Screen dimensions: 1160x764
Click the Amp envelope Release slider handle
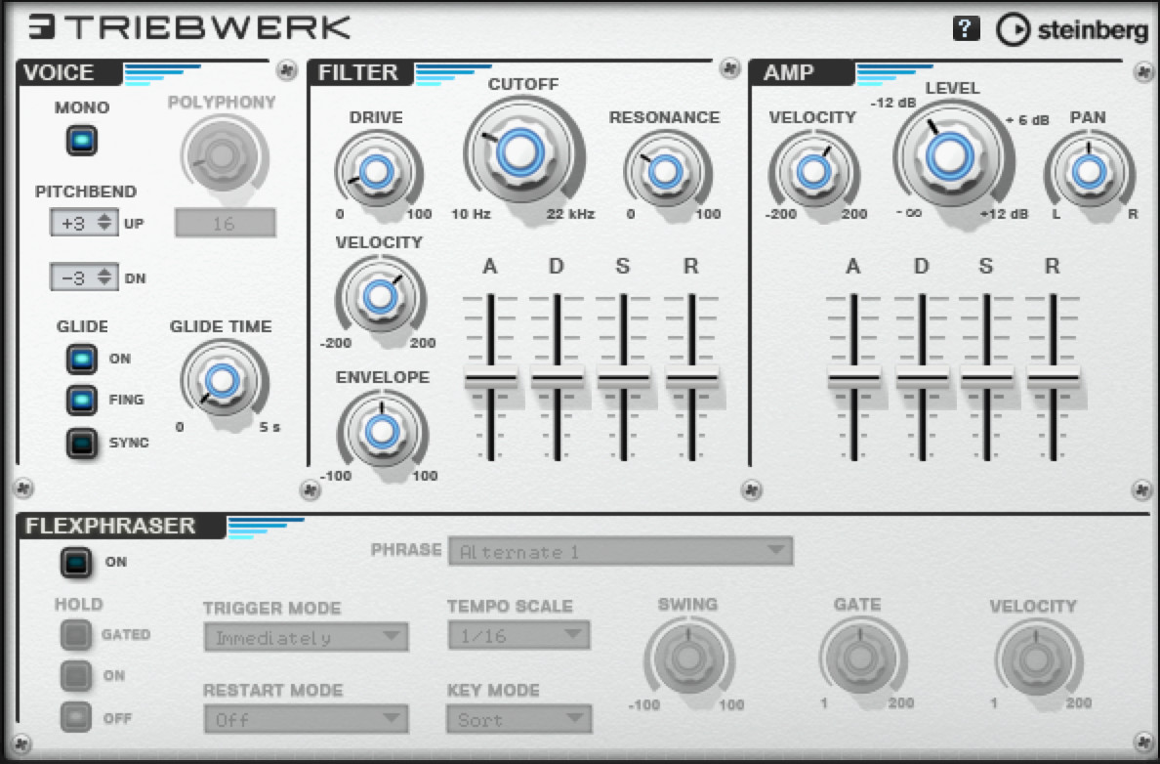pos(1053,378)
